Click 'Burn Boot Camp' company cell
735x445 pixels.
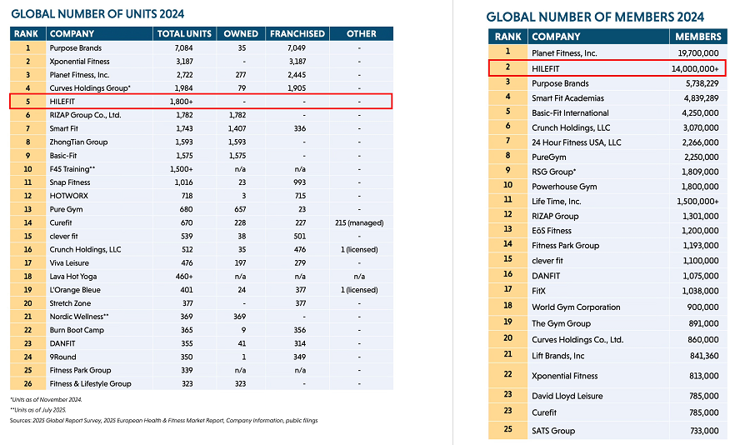tap(77, 330)
